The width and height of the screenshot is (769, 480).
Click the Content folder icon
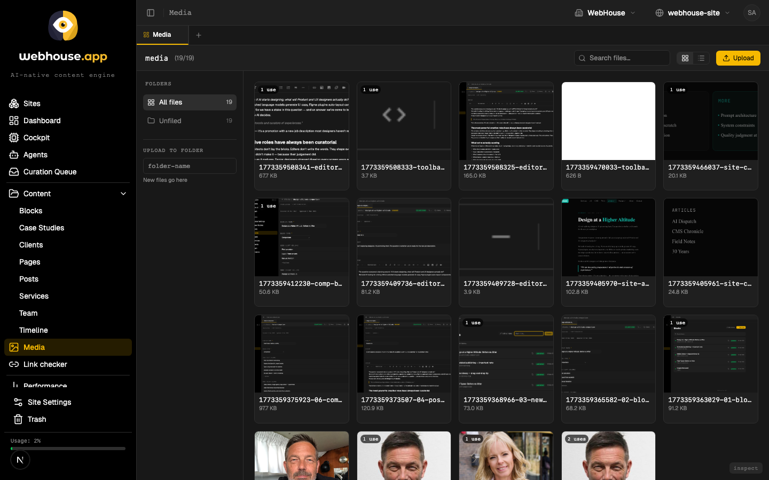14,194
